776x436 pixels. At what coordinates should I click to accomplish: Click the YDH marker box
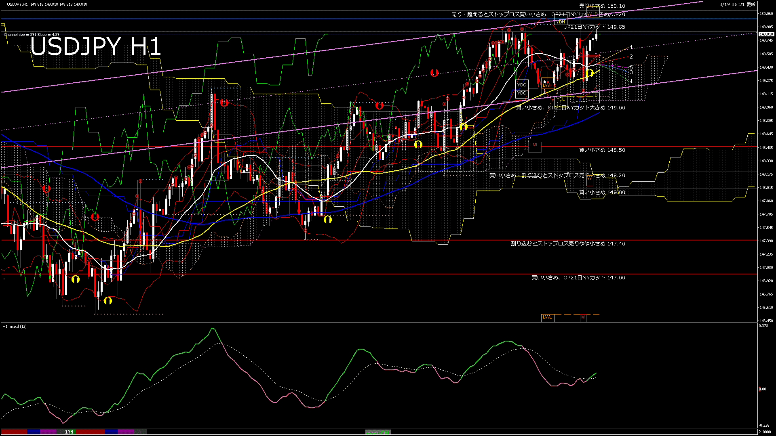click(x=560, y=22)
